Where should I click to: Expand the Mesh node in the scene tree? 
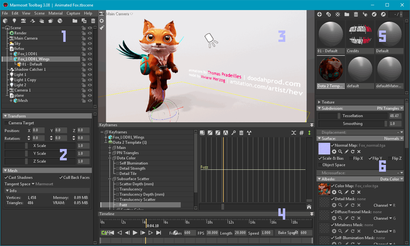coord(11,100)
